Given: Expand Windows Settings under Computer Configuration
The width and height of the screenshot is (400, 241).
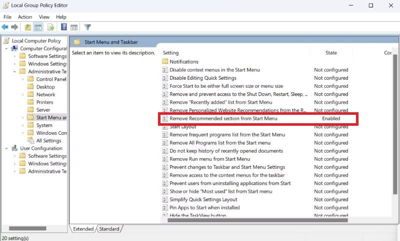Looking at the screenshot, I should point(14,64).
